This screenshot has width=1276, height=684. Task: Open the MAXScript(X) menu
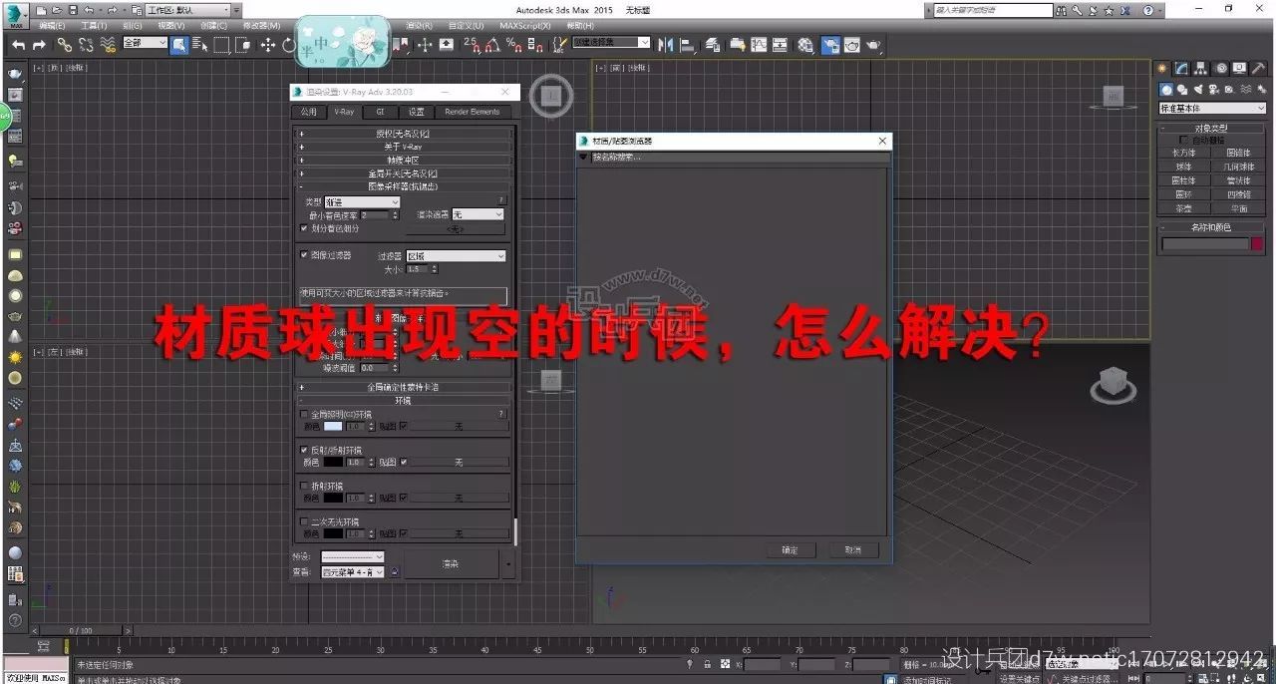(x=524, y=25)
